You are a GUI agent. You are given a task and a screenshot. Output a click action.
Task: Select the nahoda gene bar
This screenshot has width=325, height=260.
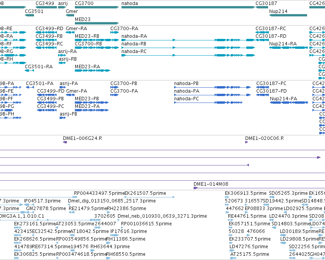tap(188, 7)
